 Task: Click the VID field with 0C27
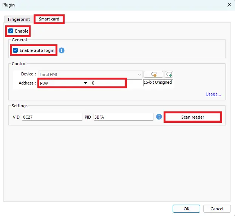click(x=52, y=117)
